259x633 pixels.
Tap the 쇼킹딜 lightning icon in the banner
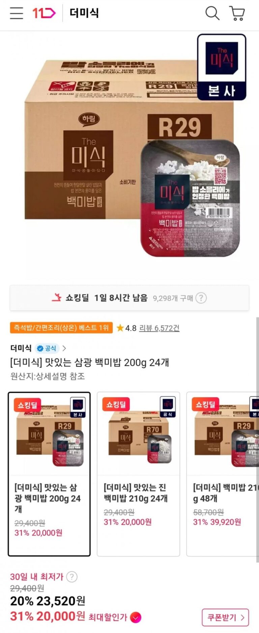(57, 298)
